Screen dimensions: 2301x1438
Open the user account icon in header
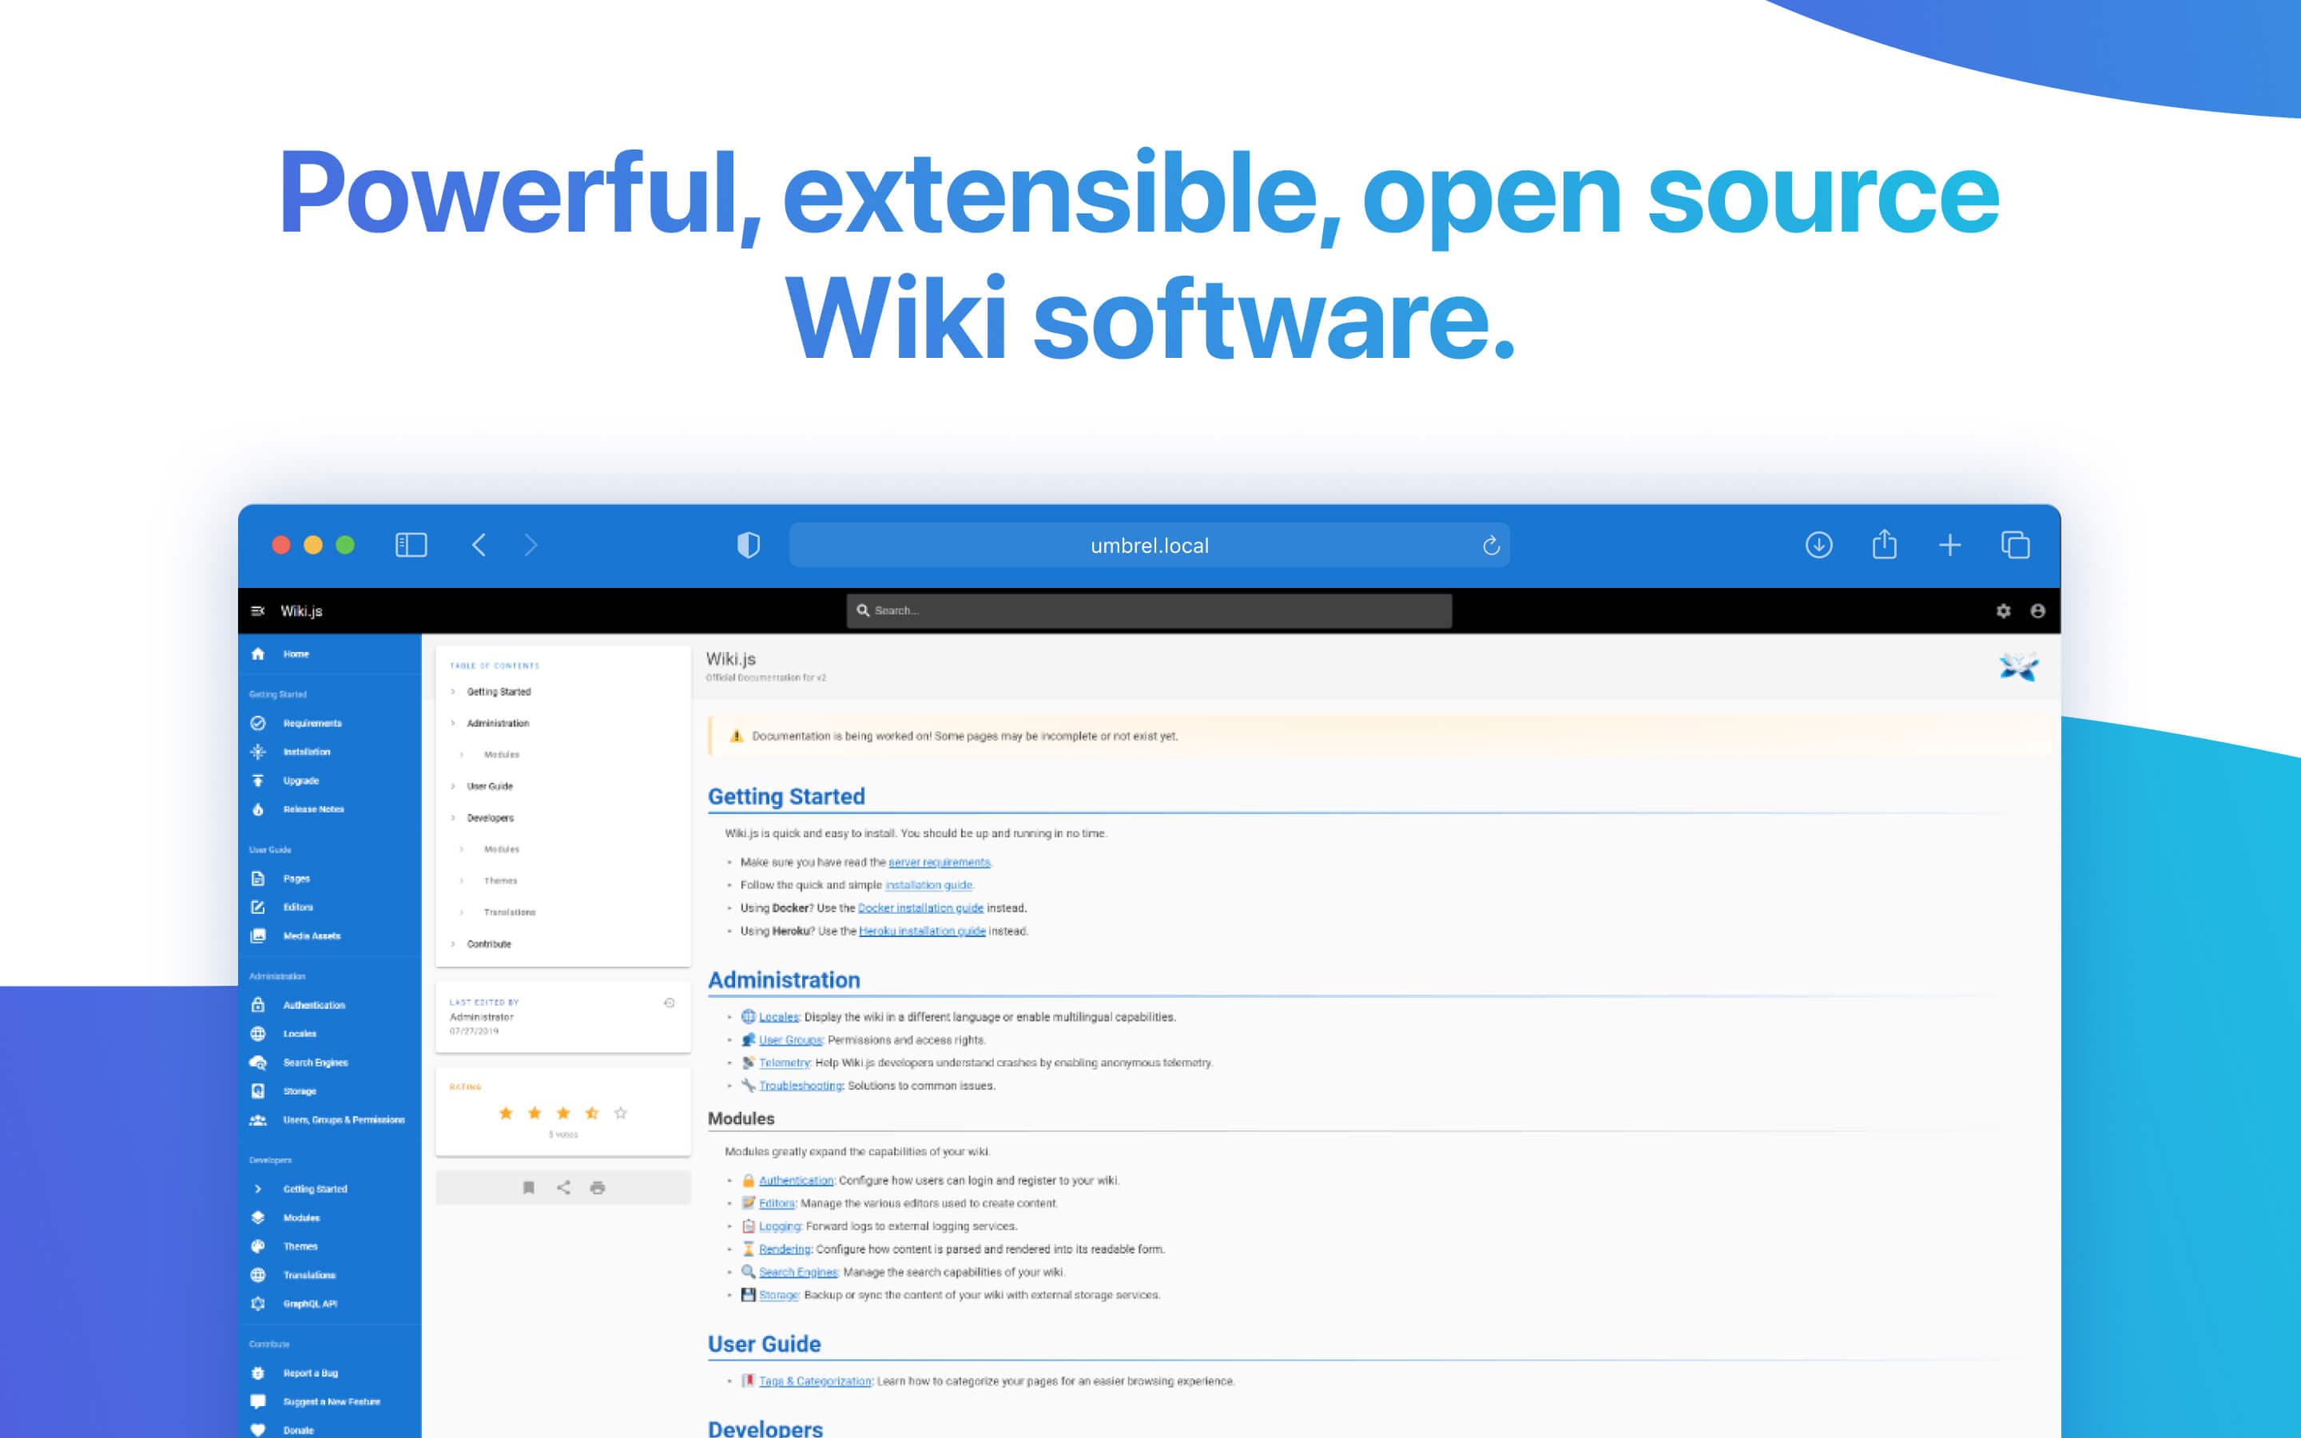2037,610
